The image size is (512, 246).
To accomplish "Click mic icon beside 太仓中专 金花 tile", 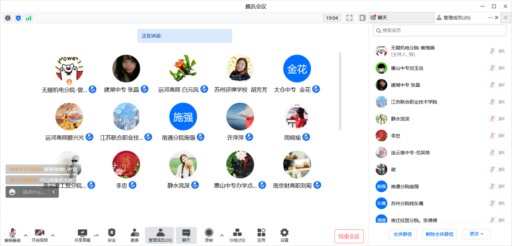I will coord(316,89).
